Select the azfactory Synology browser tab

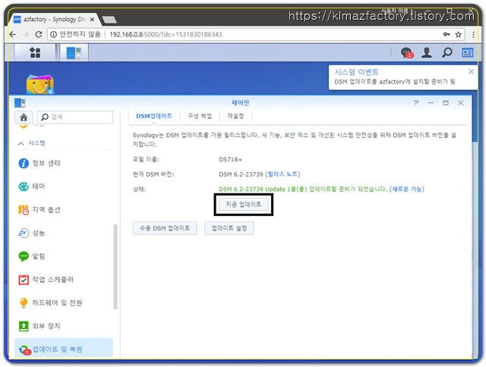(x=54, y=20)
